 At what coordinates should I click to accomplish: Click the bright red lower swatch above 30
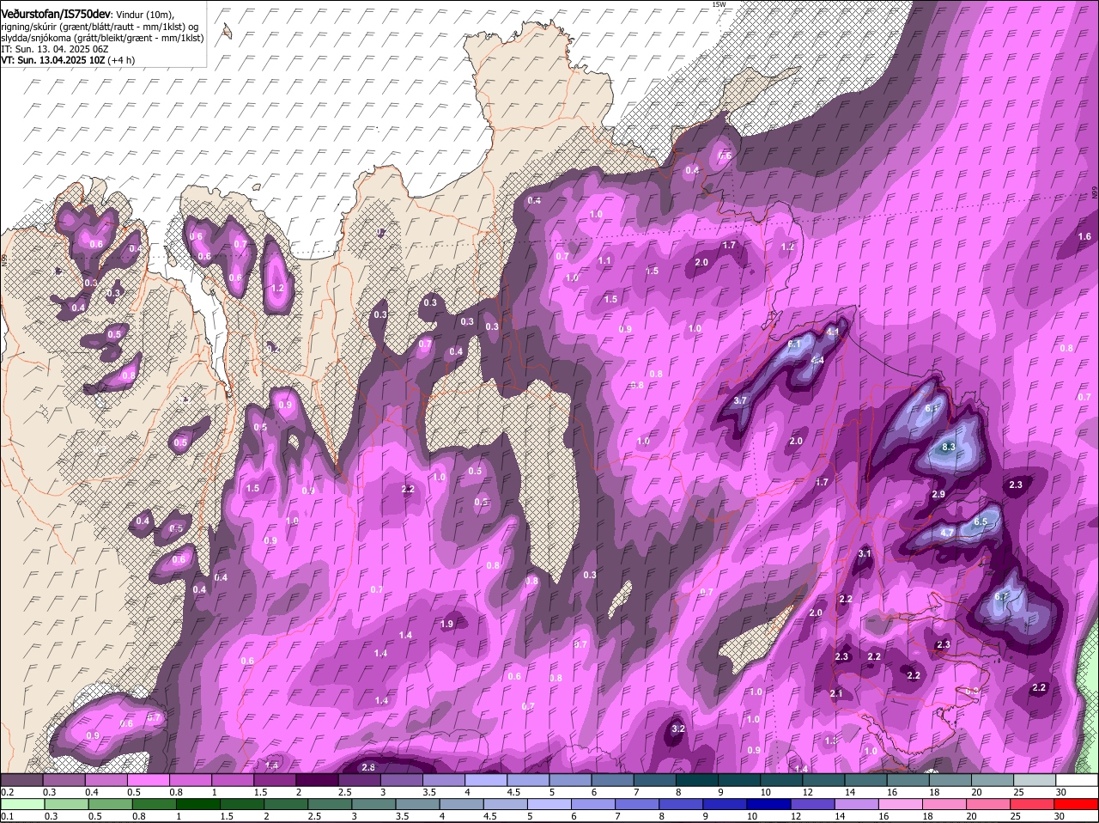point(1077,805)
